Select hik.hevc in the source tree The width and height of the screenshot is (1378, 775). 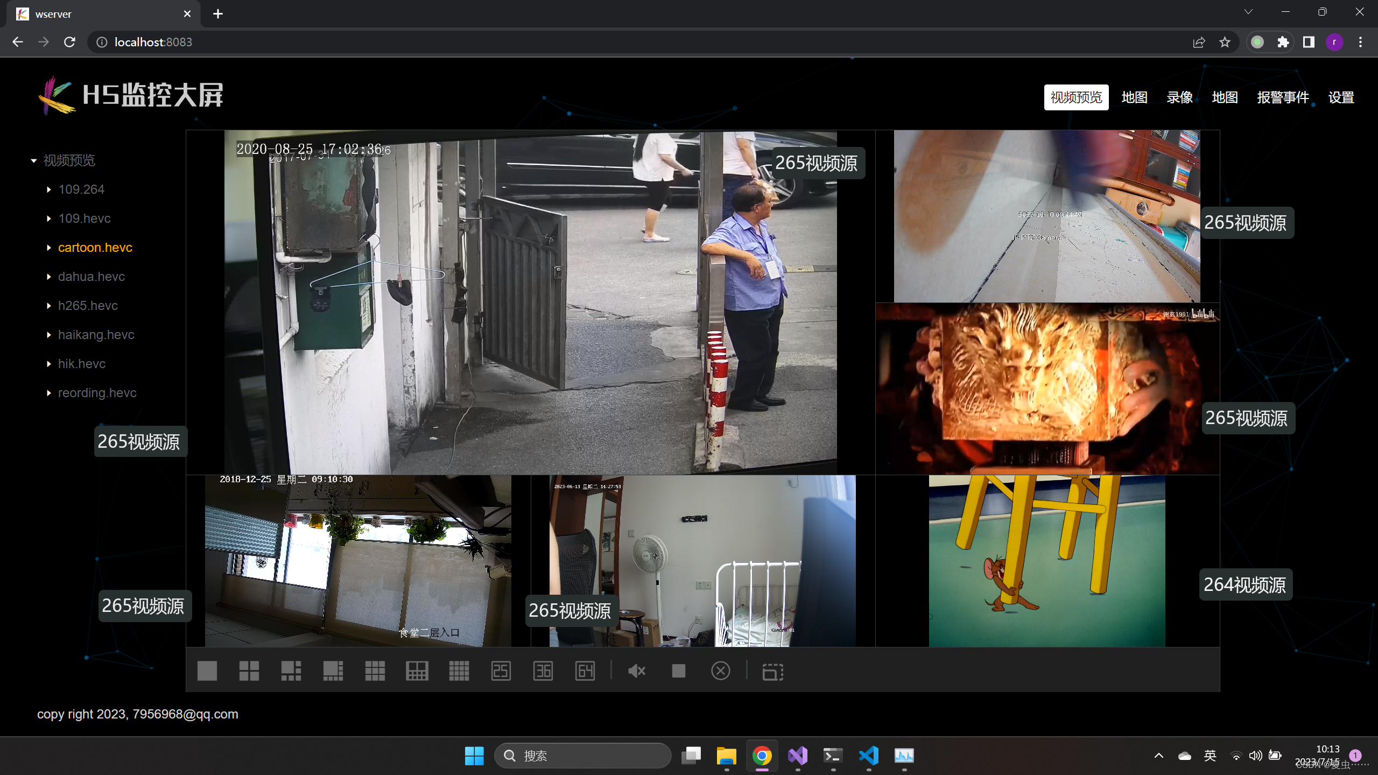(x=82, y=364)
